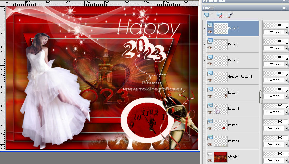Hide the Raster 6 layer via eye icon
The image size is (289, 164).
point(210,48)
